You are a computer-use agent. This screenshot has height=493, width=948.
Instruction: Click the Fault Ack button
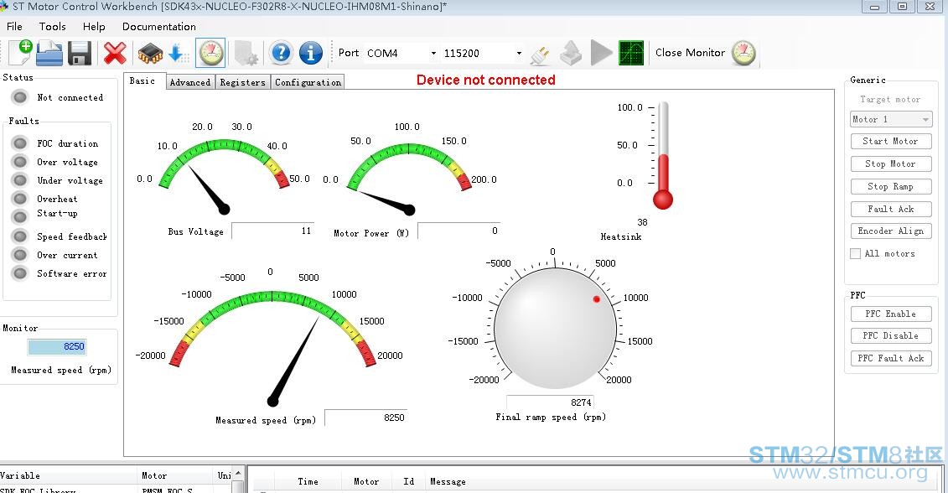[890, 209]
